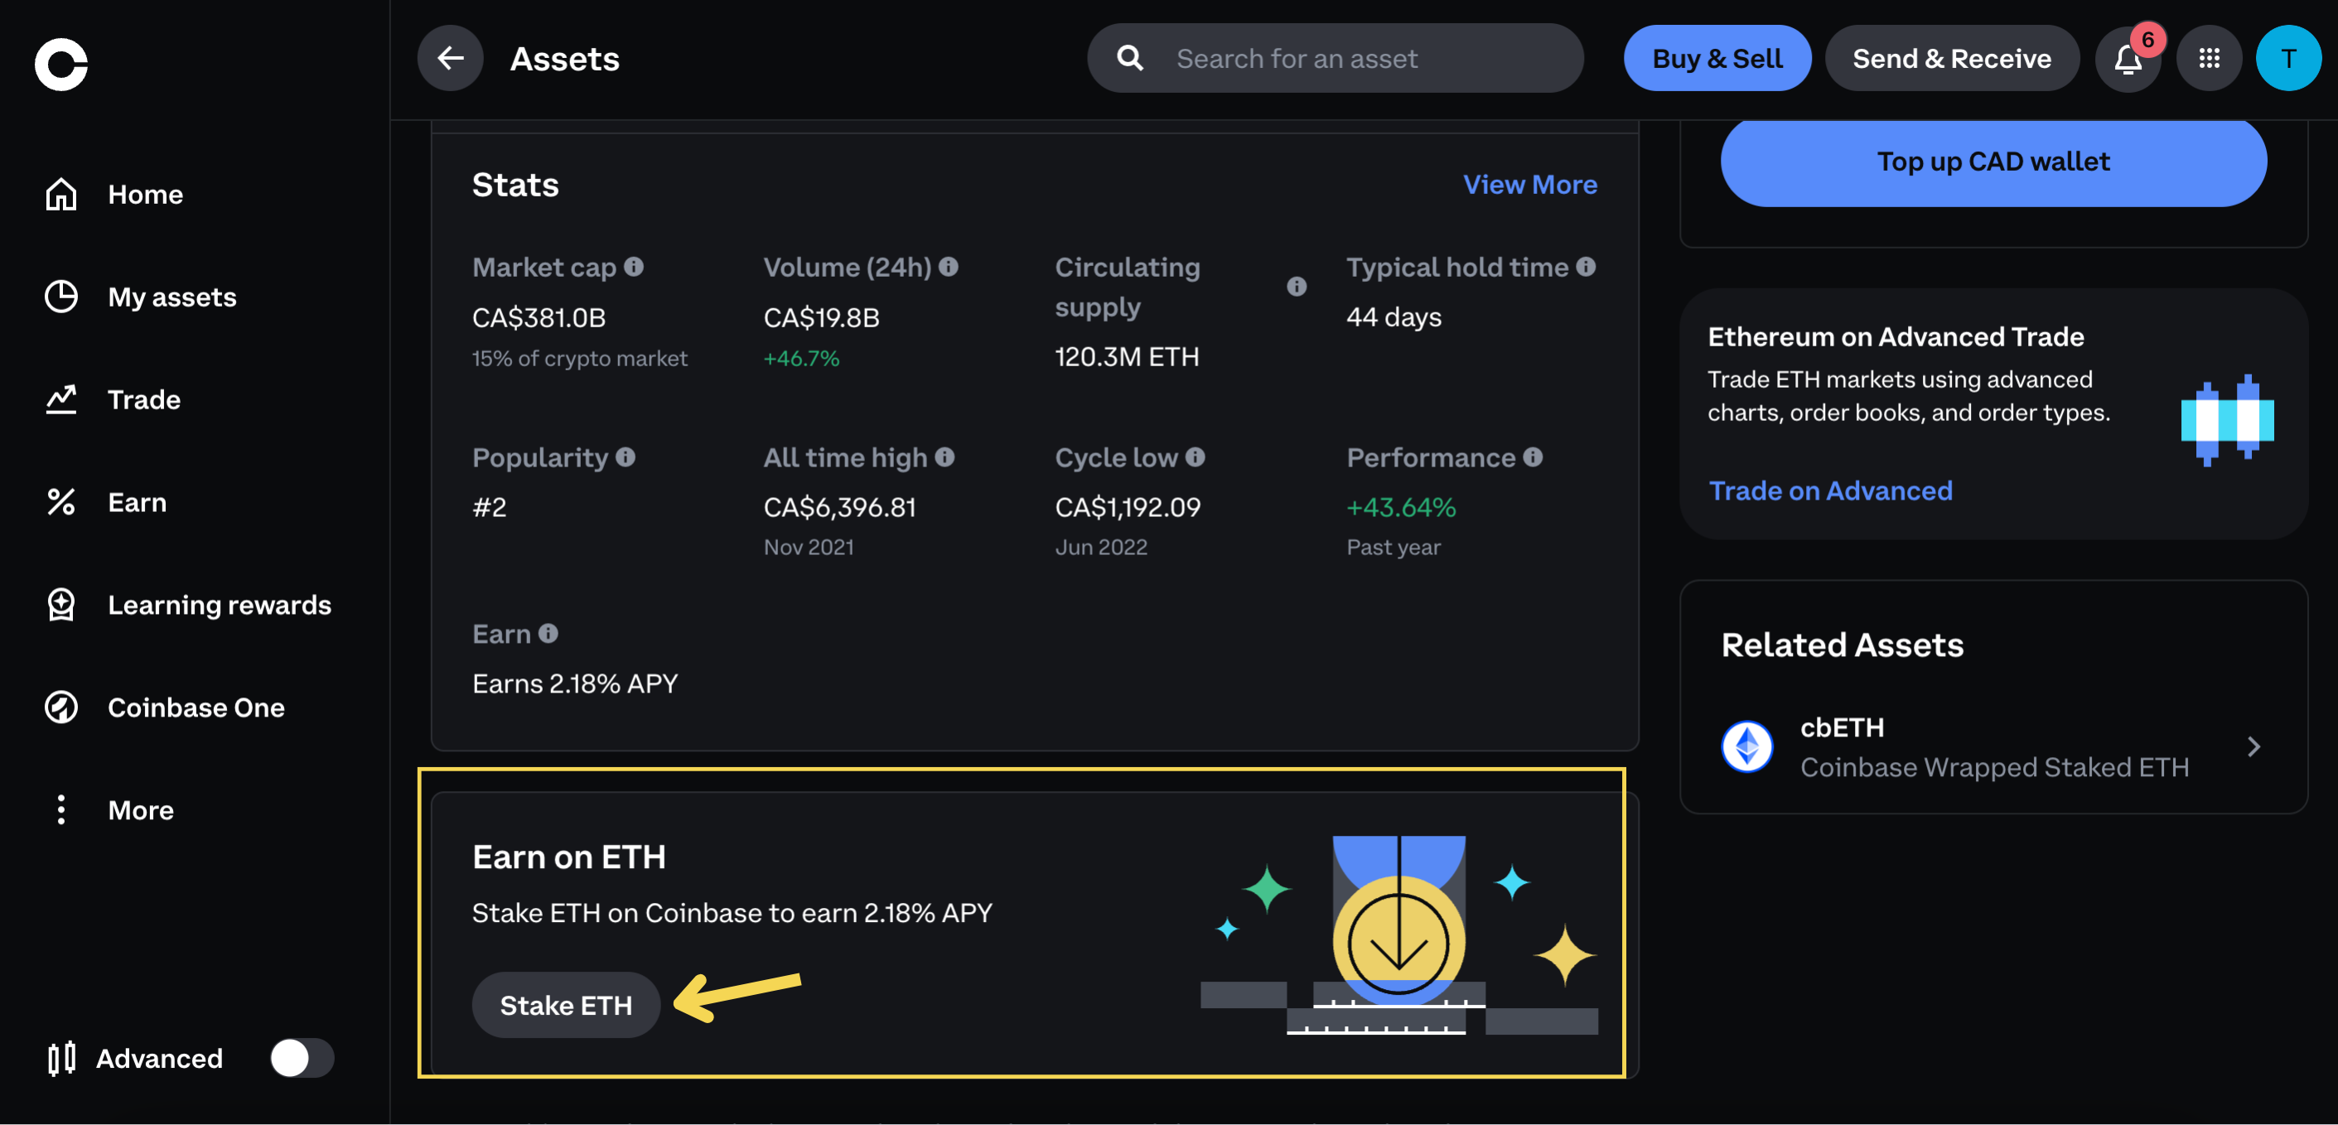Click the +46.7% volume change
2338x1125 pixels.
pos(800,359)
